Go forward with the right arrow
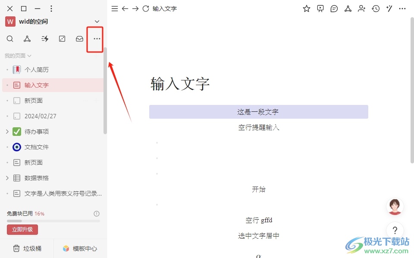 tap(135, 9)
